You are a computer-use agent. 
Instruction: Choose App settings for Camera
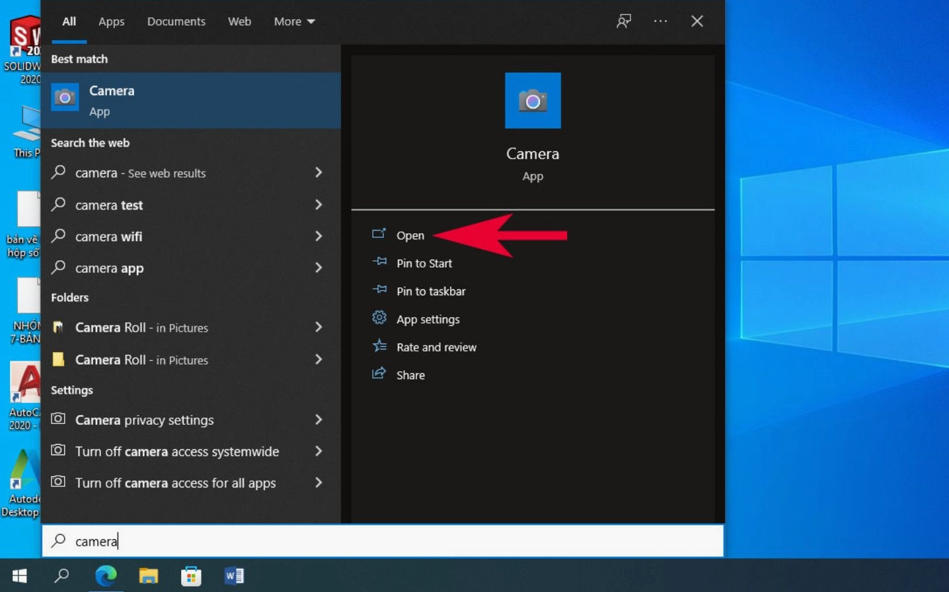[x=428, y=319]
